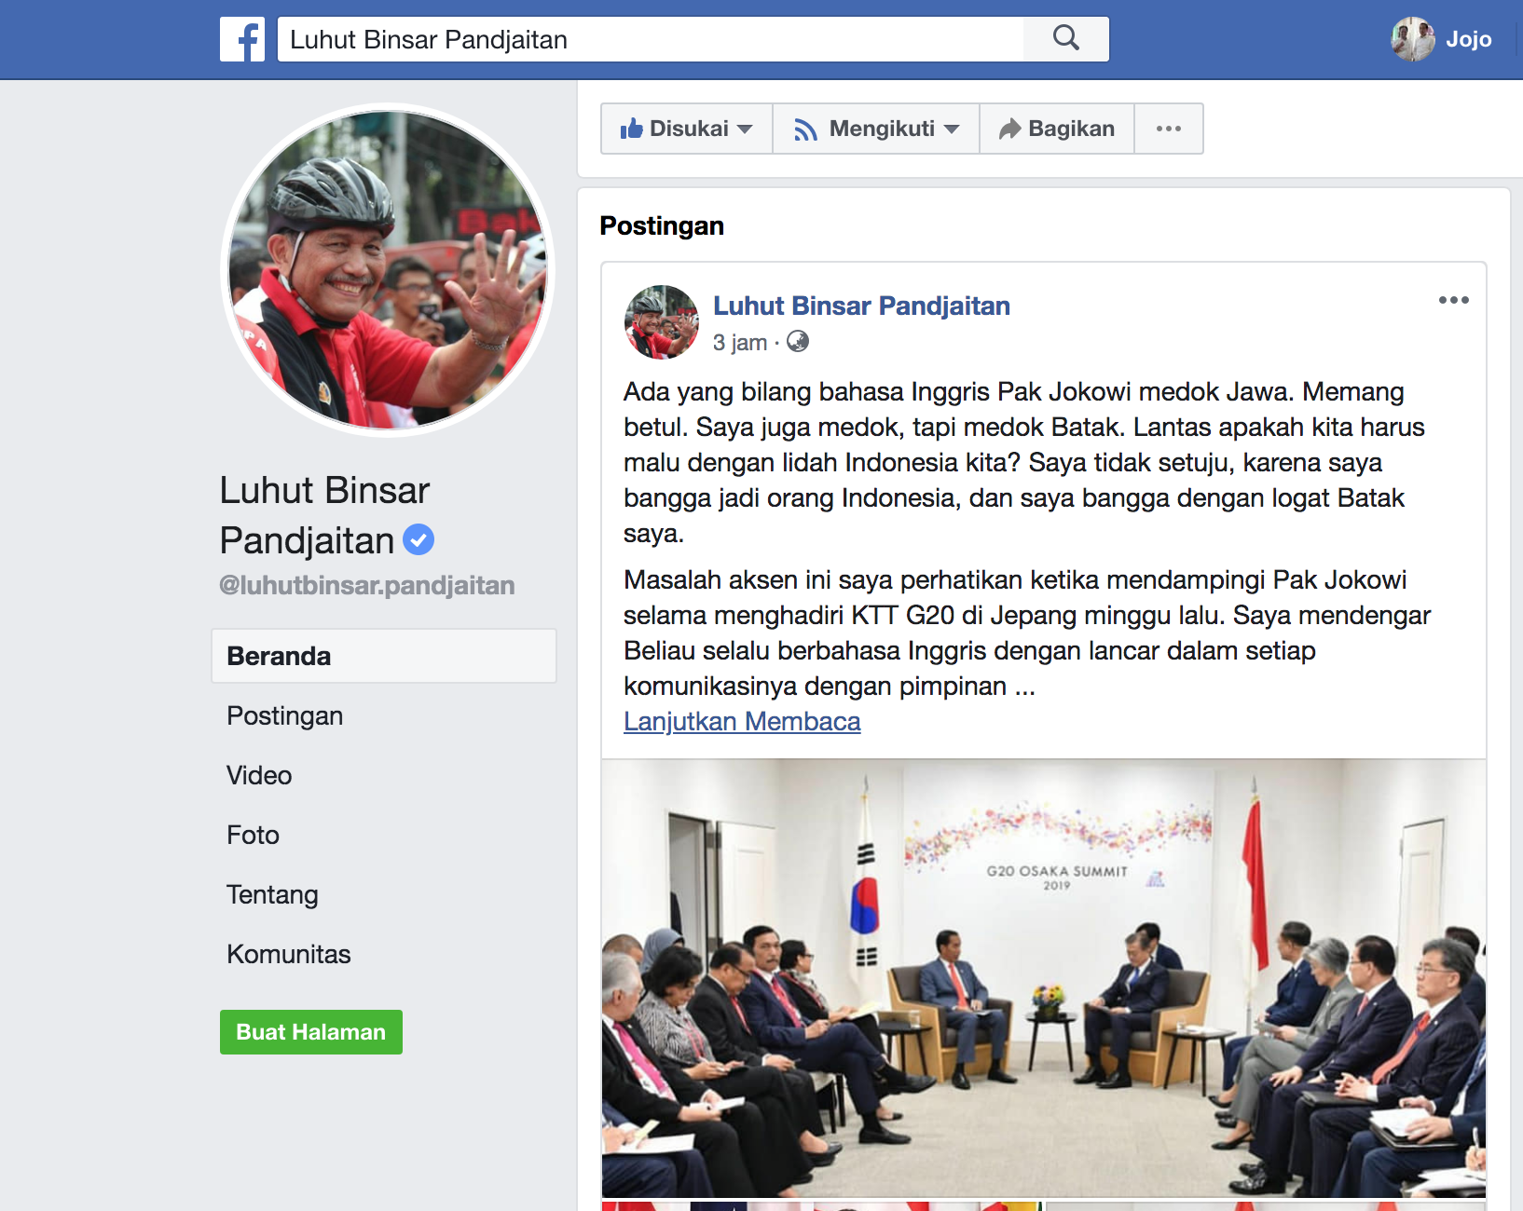Click the public globe audience icon
The image size is (1523, 1211).
pyautogui.click(x=798, y=342)
